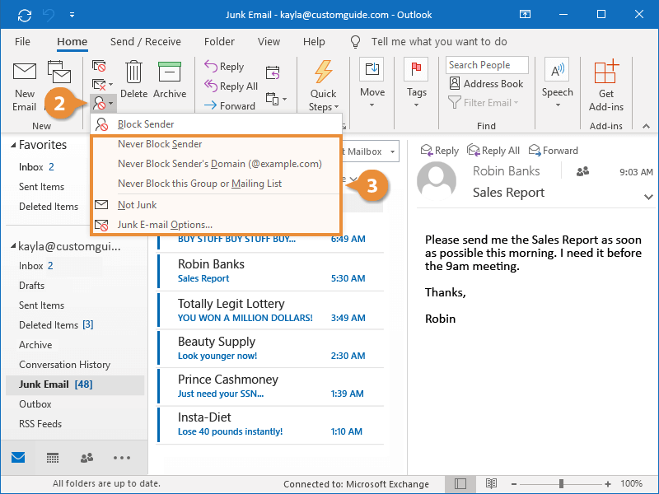Click the Ignore conversation icon

pos(99,67)
